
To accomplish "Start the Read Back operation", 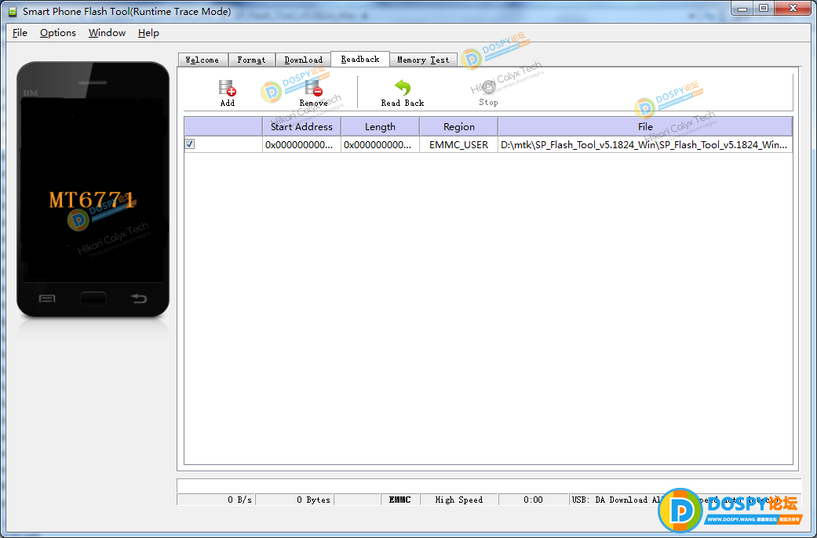I will 403,93.
